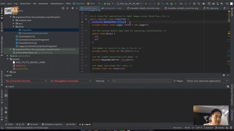Open the search everywhere magnifier icon

227,4
